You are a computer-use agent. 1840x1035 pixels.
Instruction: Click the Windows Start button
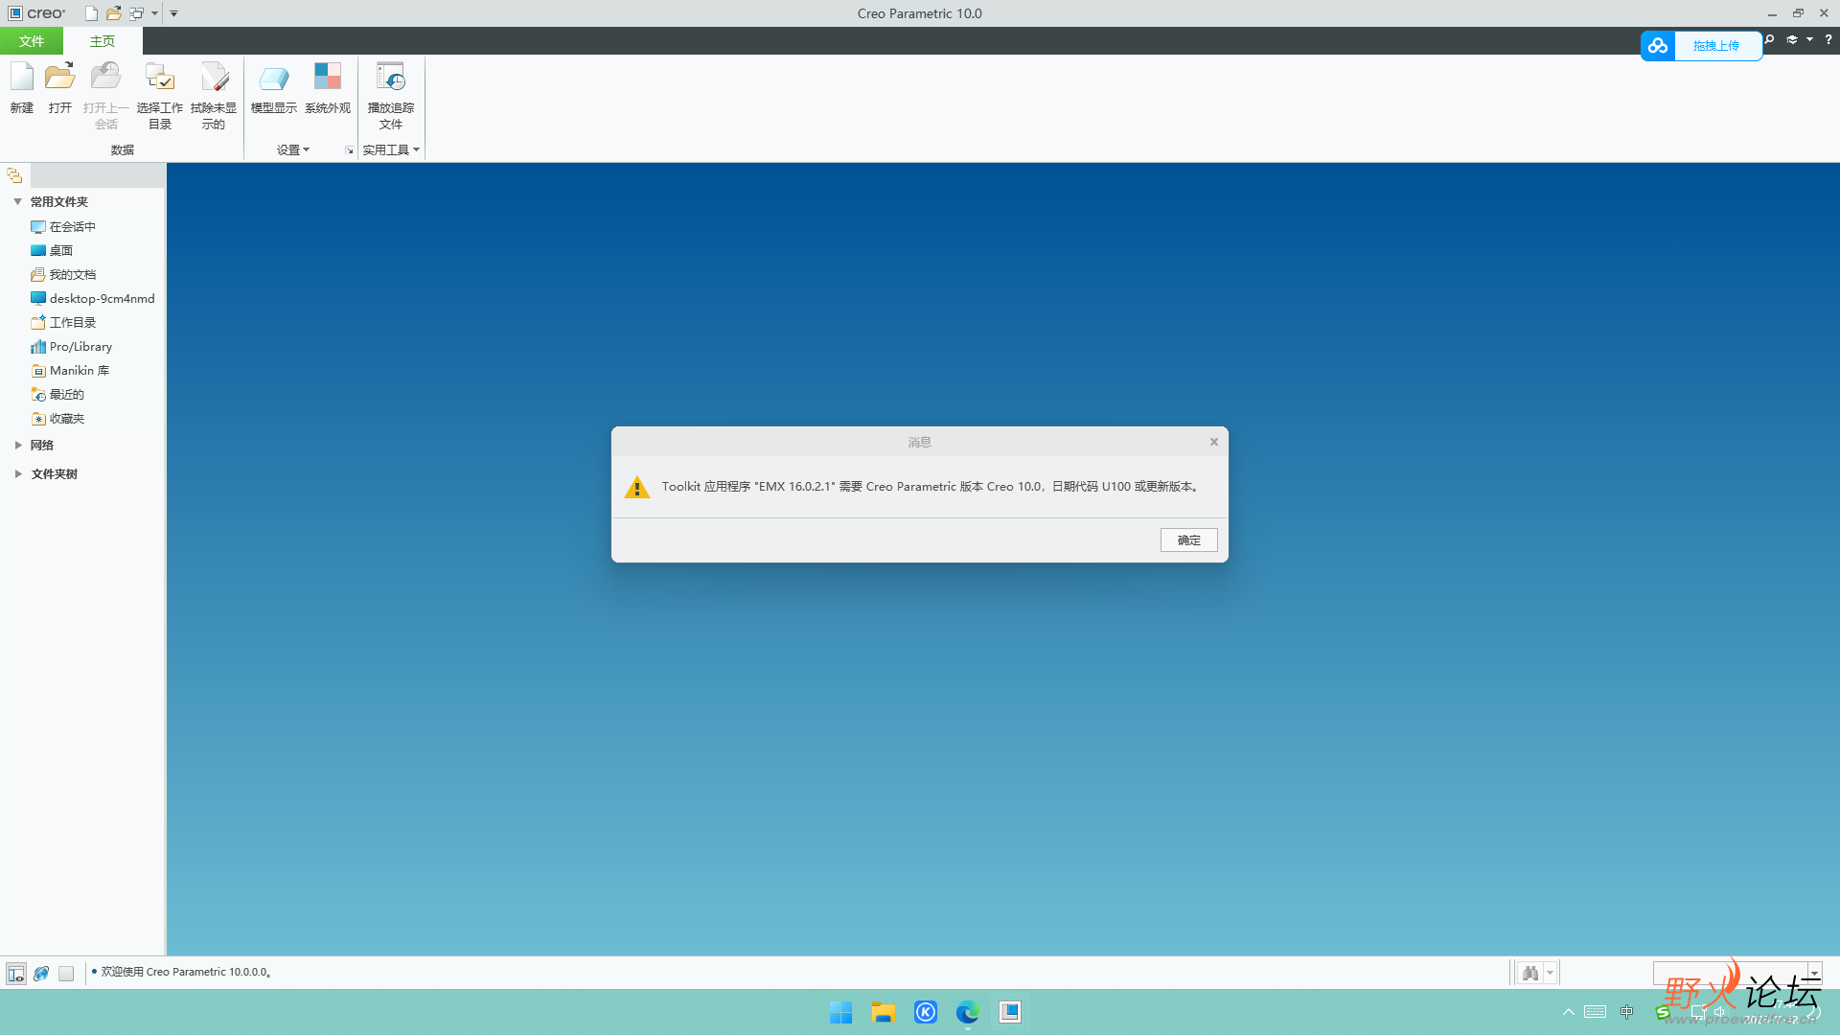point(841,1012)
